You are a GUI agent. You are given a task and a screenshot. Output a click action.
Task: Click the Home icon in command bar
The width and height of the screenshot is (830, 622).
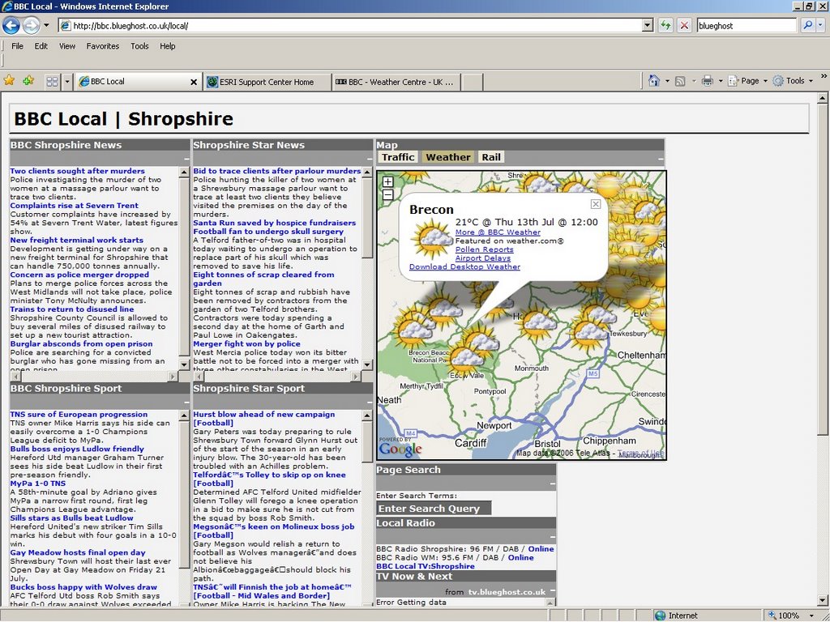(654, 80)
